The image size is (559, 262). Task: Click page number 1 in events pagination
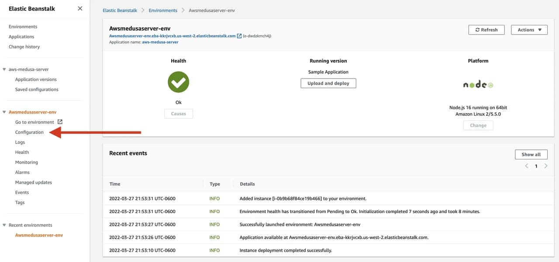536,166
